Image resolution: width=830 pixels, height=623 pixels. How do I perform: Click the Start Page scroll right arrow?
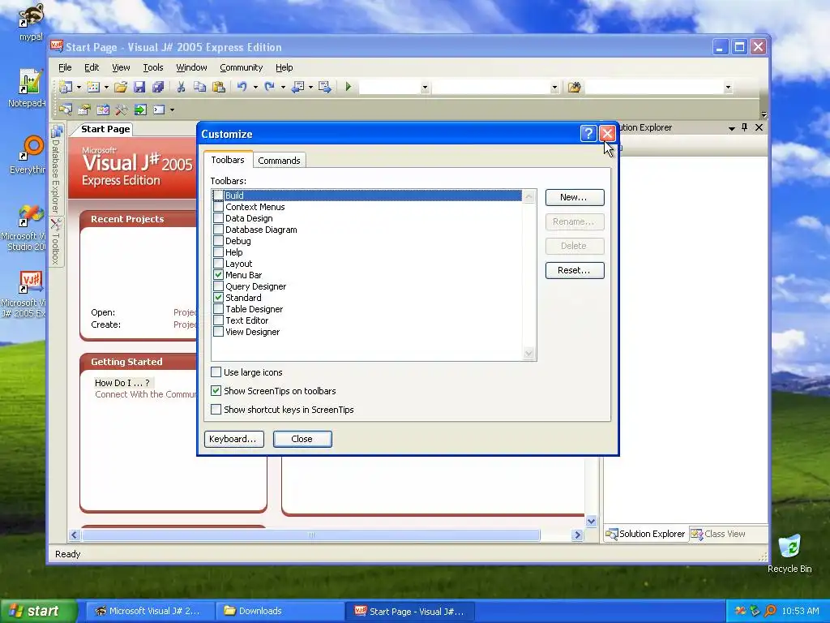[577, 535]
